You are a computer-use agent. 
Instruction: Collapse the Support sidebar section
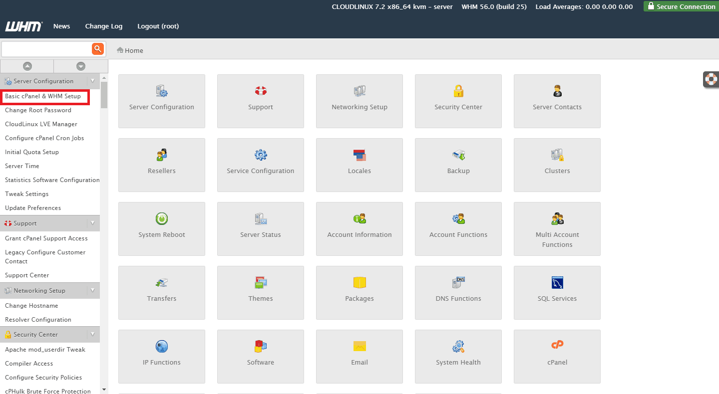(92, 223)
